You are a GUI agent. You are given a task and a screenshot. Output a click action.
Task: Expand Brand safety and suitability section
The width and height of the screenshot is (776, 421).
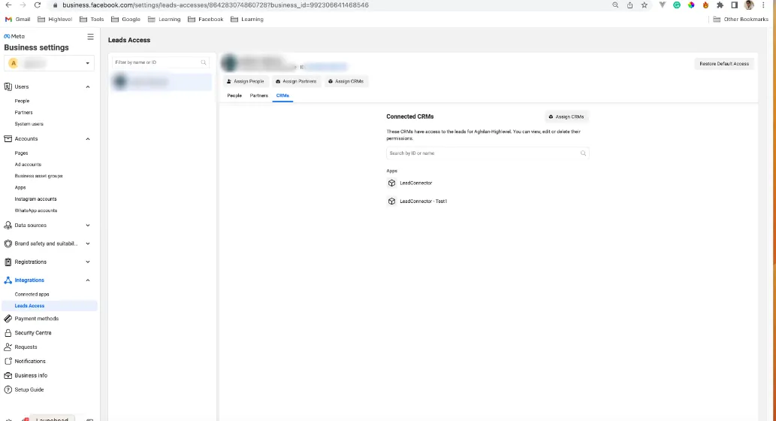[x=88, y=244]
